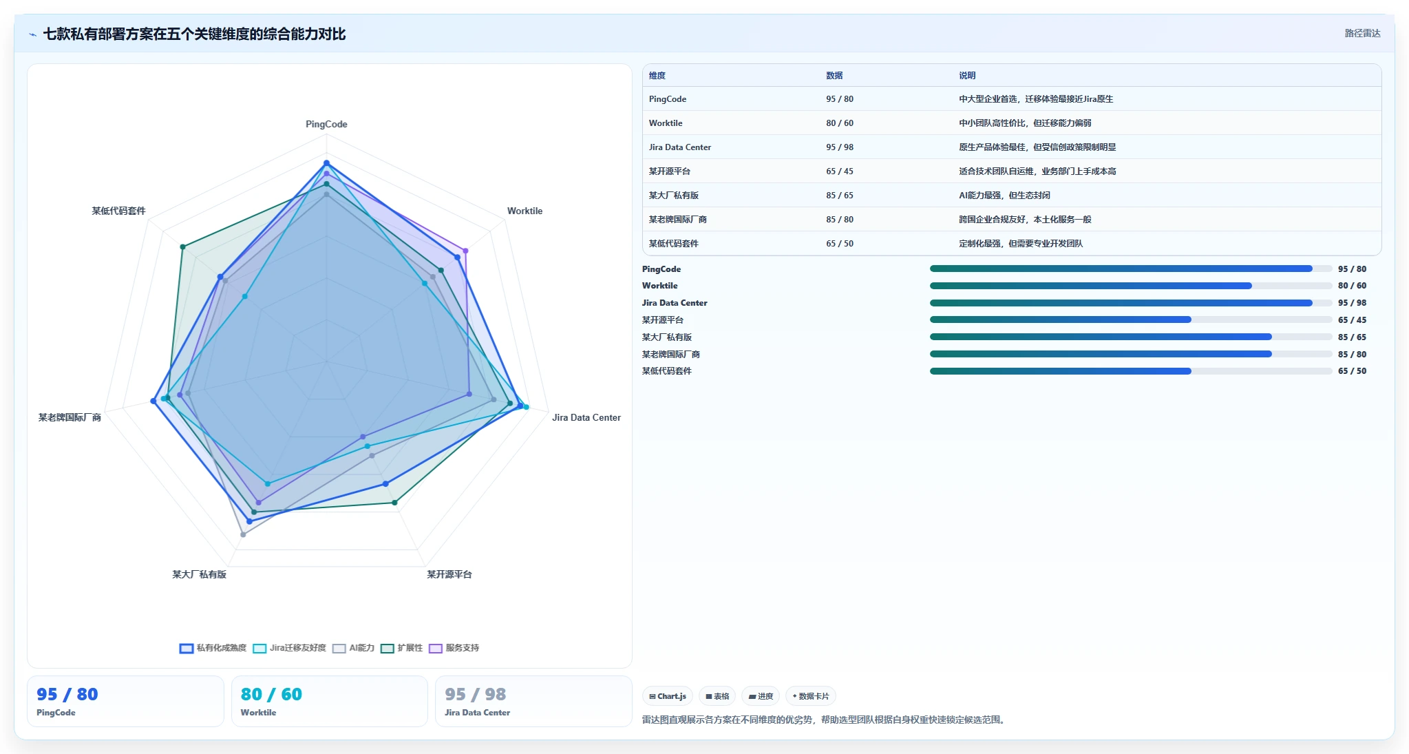Click the note 中小团队高性价比，但迁移能力偏弱
The width and height of the screenshot is (1409, 754).
tap(1025, 123)
